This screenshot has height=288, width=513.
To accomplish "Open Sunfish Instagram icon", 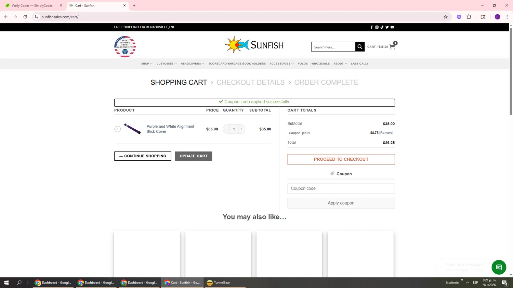I will tap(377, 27).
